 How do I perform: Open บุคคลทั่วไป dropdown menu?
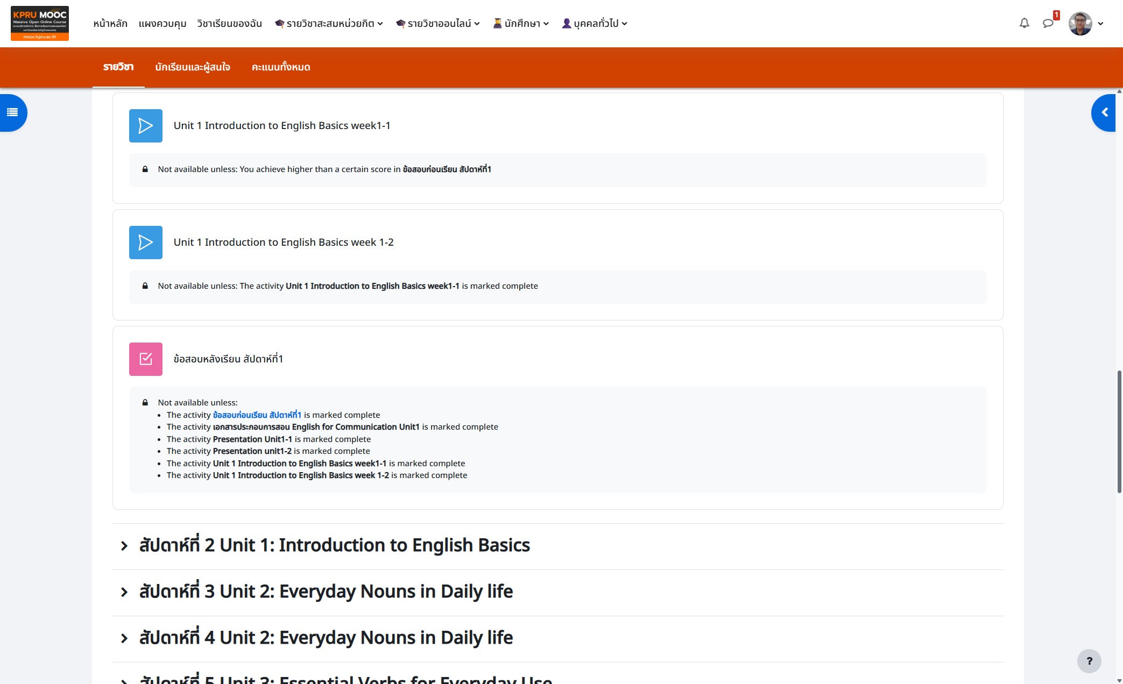pos(595,23)
